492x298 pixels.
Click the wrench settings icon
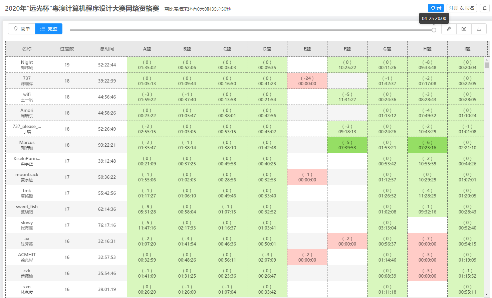point(449,29)
